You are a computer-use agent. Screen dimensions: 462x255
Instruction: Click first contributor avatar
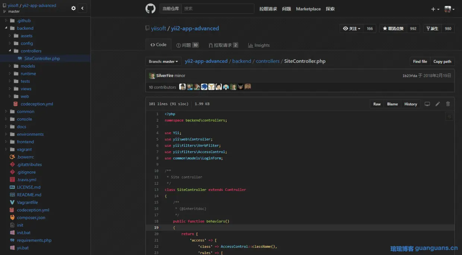click(182, 87)
